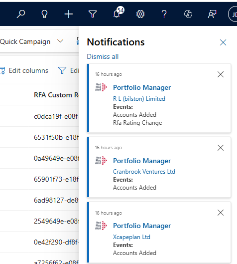Viewport: 237px width, 264px height.
Task: Open the lightbulb assistant icon
Action: (x=44, y=14)
